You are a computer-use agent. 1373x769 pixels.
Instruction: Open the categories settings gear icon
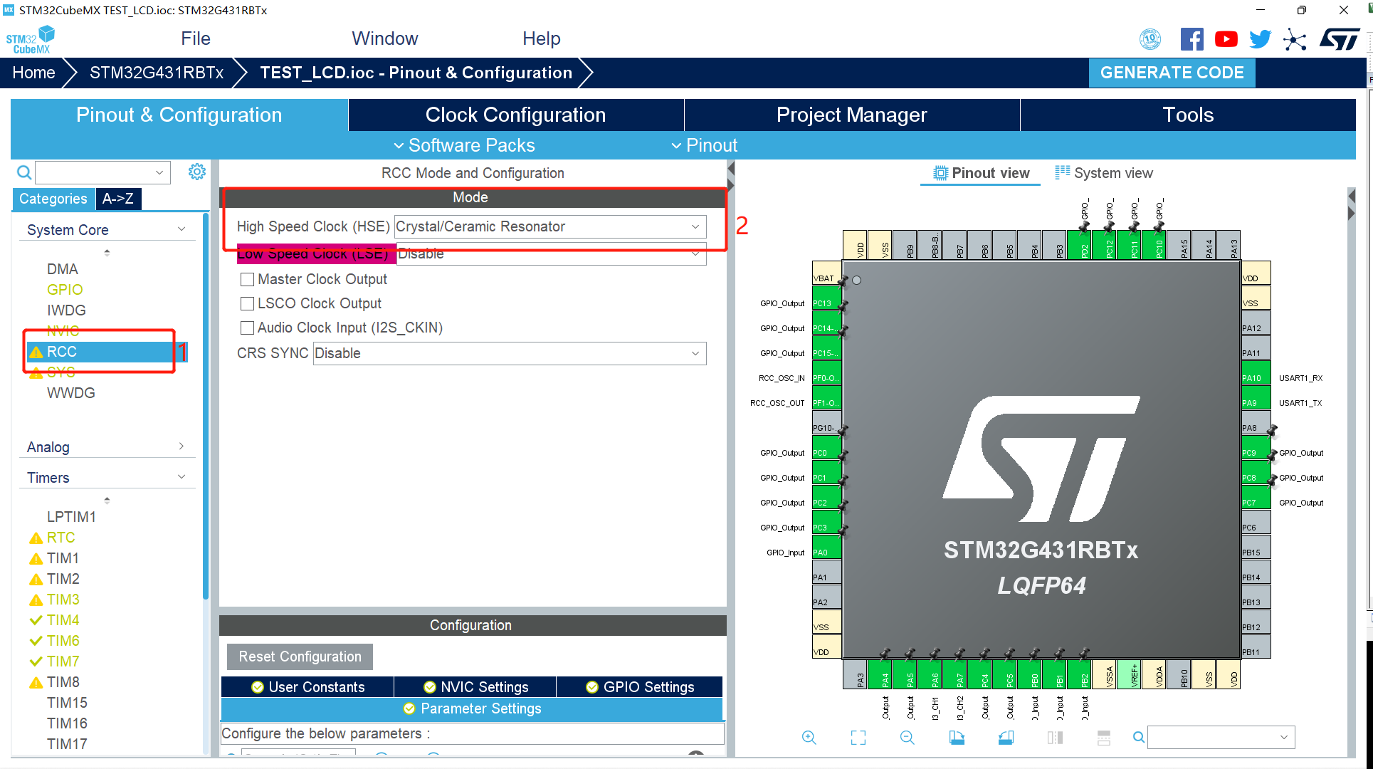click(197, 172)
